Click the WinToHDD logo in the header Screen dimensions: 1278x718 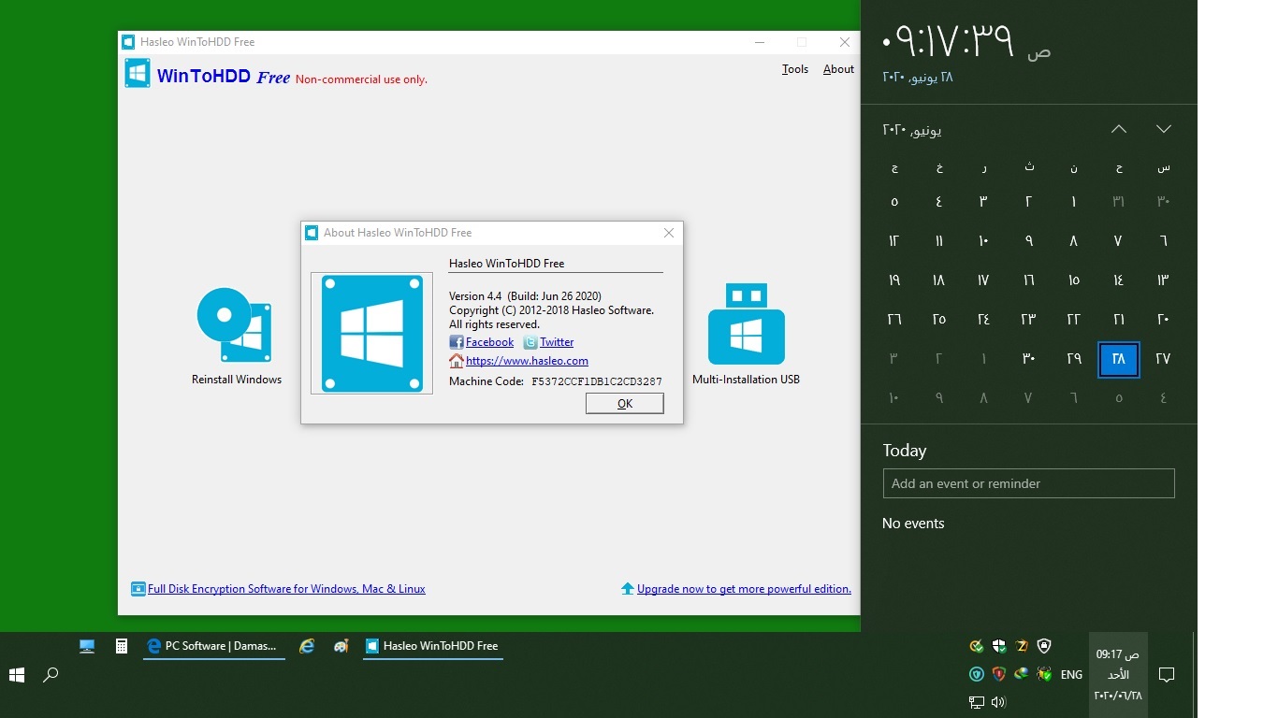pyautogui.click(x=138, y=73)
